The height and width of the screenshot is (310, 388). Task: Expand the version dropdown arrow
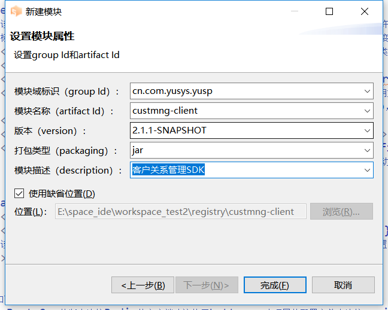point(367,130)
